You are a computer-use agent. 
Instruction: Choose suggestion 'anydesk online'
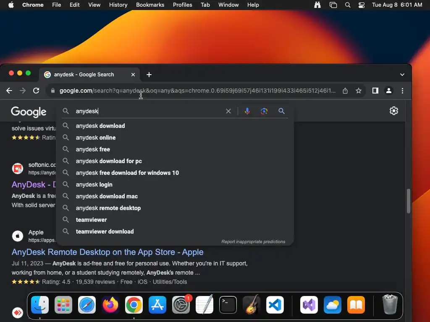click(x=175, y=138)
